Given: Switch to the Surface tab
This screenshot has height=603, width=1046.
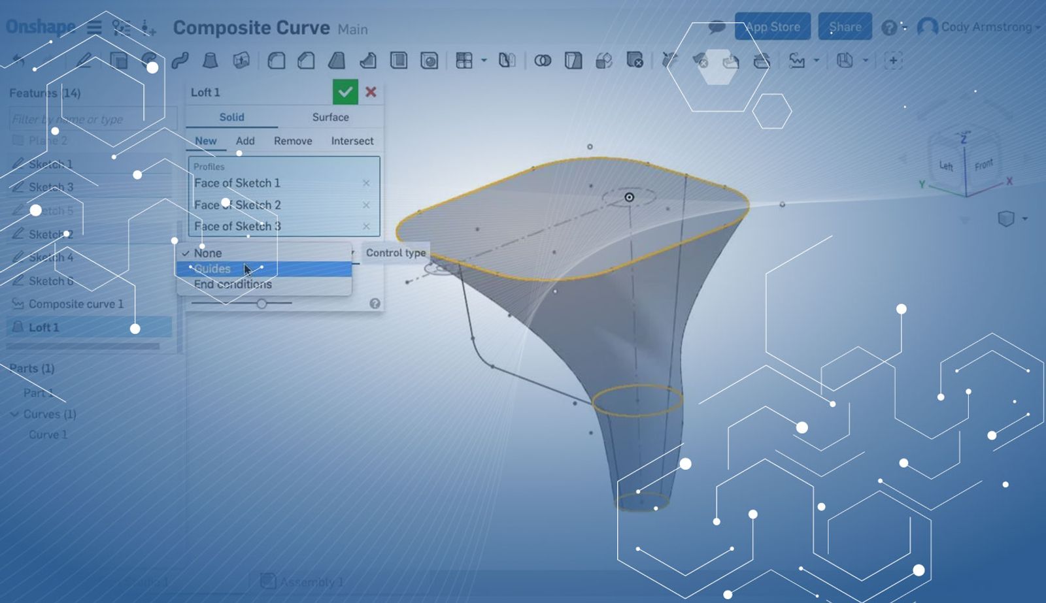Looking at the screenshot, I should coord(330,117).
